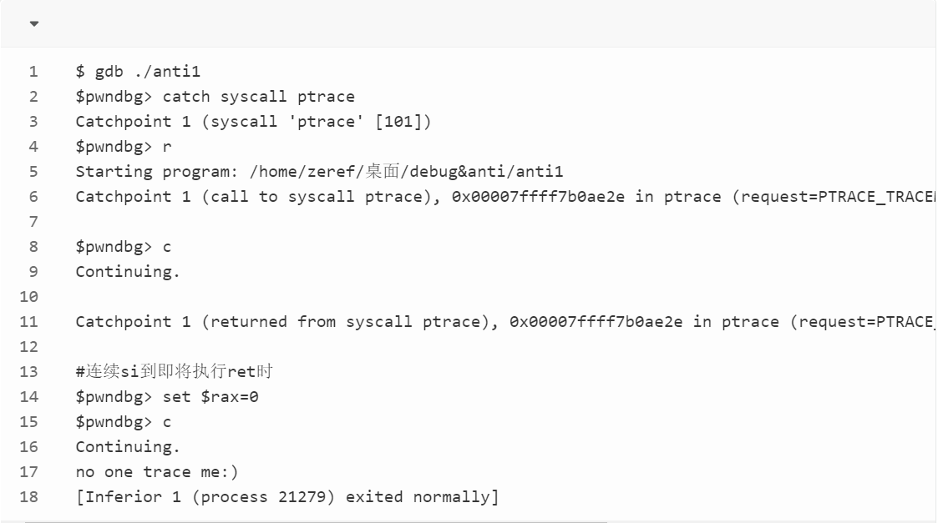This screenshot has height=523, width=938.
Task: Click the "no one trace me:)" output line
Action: 157,472
